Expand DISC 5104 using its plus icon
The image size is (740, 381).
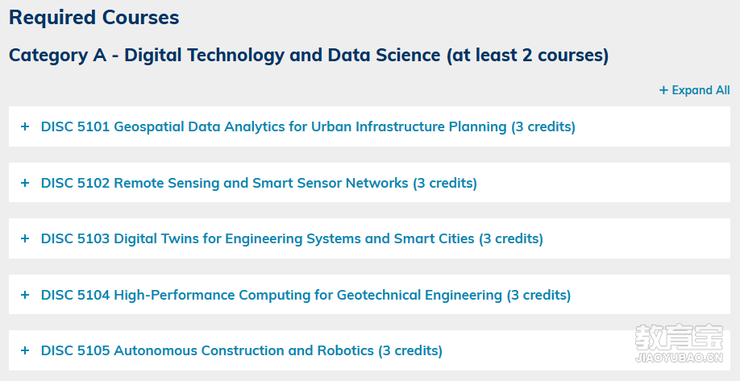click(x=25, y=295)
